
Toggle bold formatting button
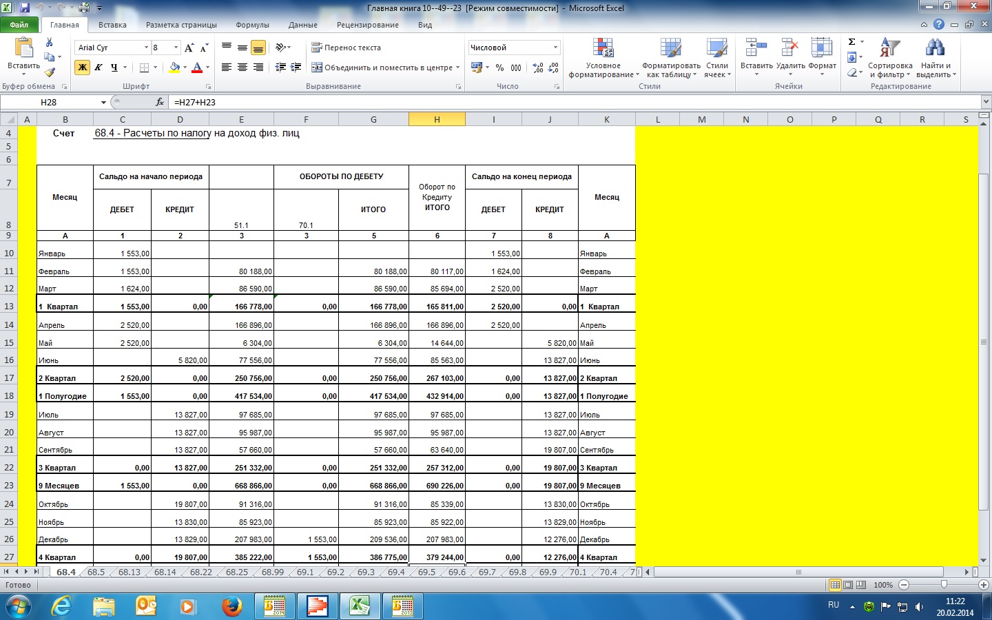pyautogui.click(x=83, y=68)
